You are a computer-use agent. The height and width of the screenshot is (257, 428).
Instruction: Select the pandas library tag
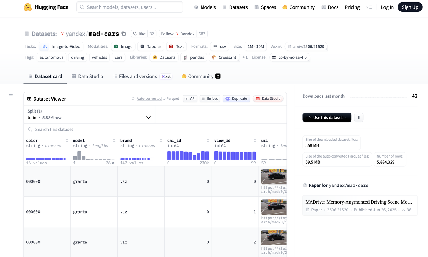194,57
